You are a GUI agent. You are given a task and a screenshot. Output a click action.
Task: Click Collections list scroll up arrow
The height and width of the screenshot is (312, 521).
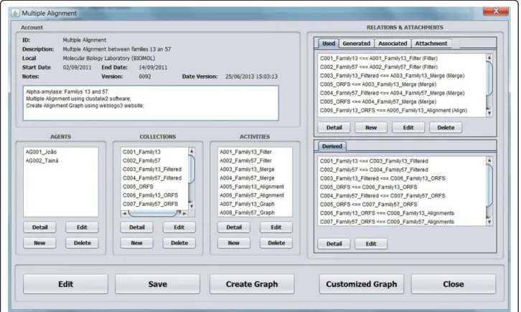[x=192, y=151]
